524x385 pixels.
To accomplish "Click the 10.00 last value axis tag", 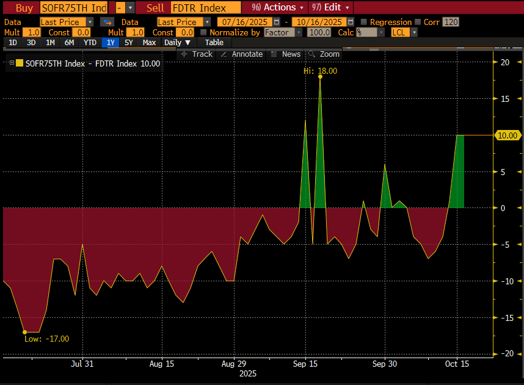I will [508, 135].
